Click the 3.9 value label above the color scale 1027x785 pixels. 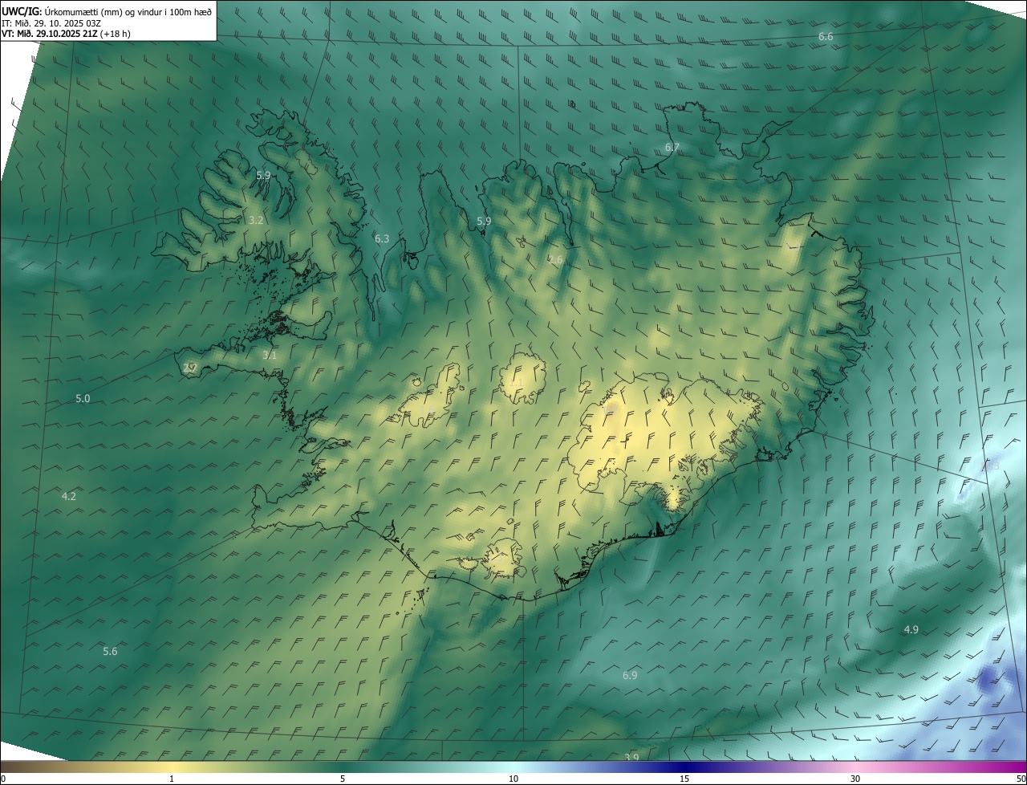tap(631, 758)
